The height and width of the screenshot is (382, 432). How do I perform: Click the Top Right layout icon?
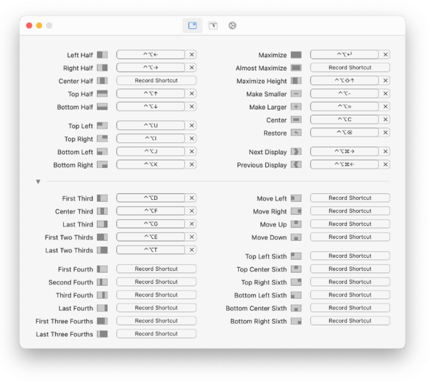pos(102,138)
